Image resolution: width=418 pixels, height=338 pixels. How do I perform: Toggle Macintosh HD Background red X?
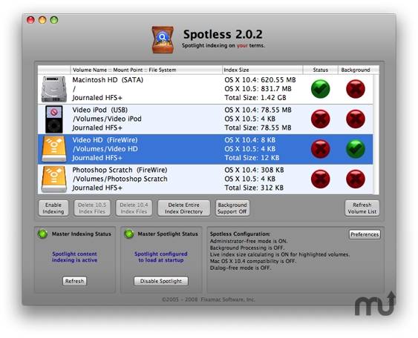(x=356, y=89)
